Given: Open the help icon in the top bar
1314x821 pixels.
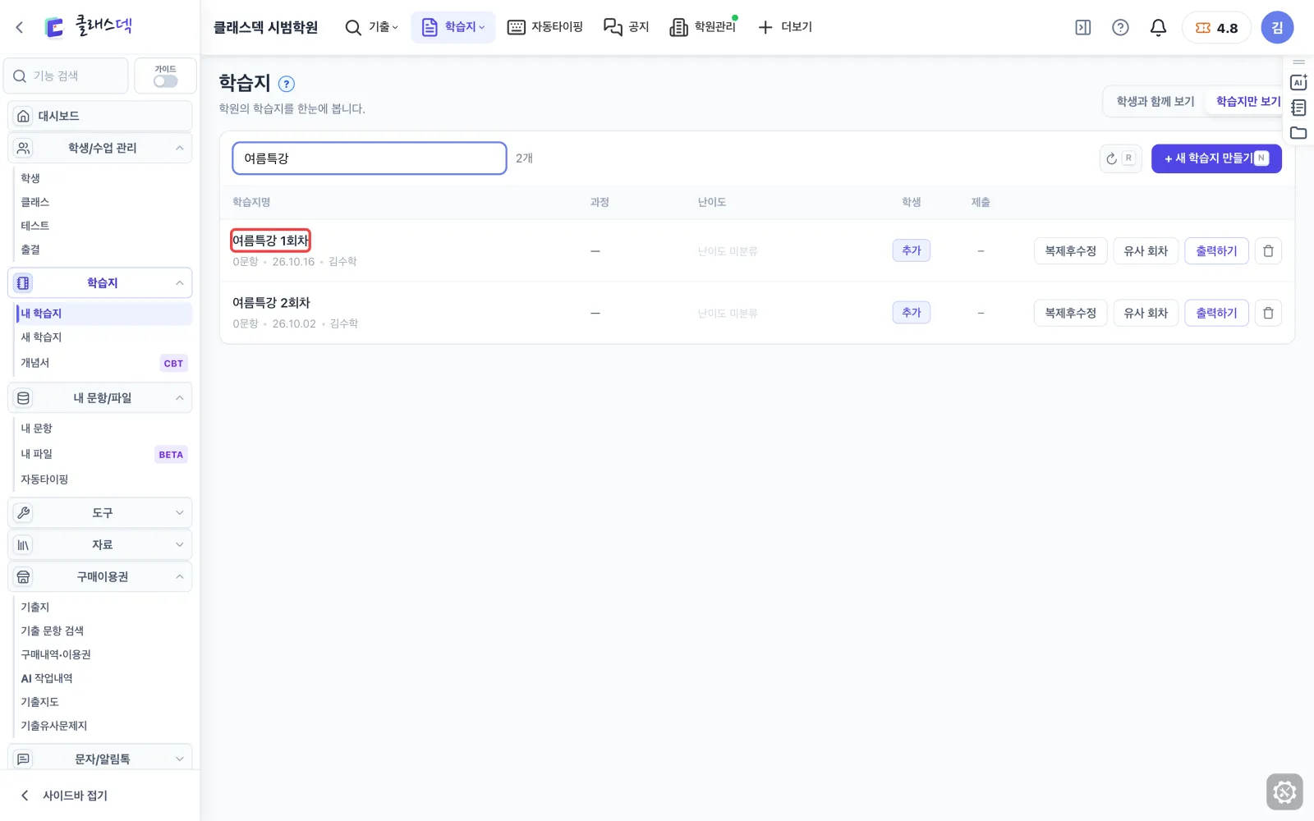Looking at the screenshot, I should [x=1120, y=27].
